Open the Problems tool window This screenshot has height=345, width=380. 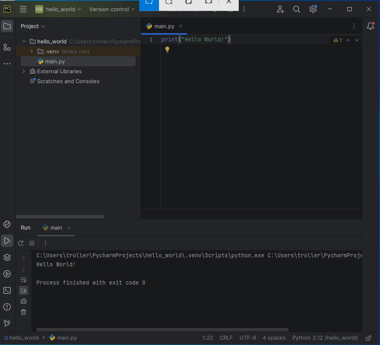[x=7, y=307]
